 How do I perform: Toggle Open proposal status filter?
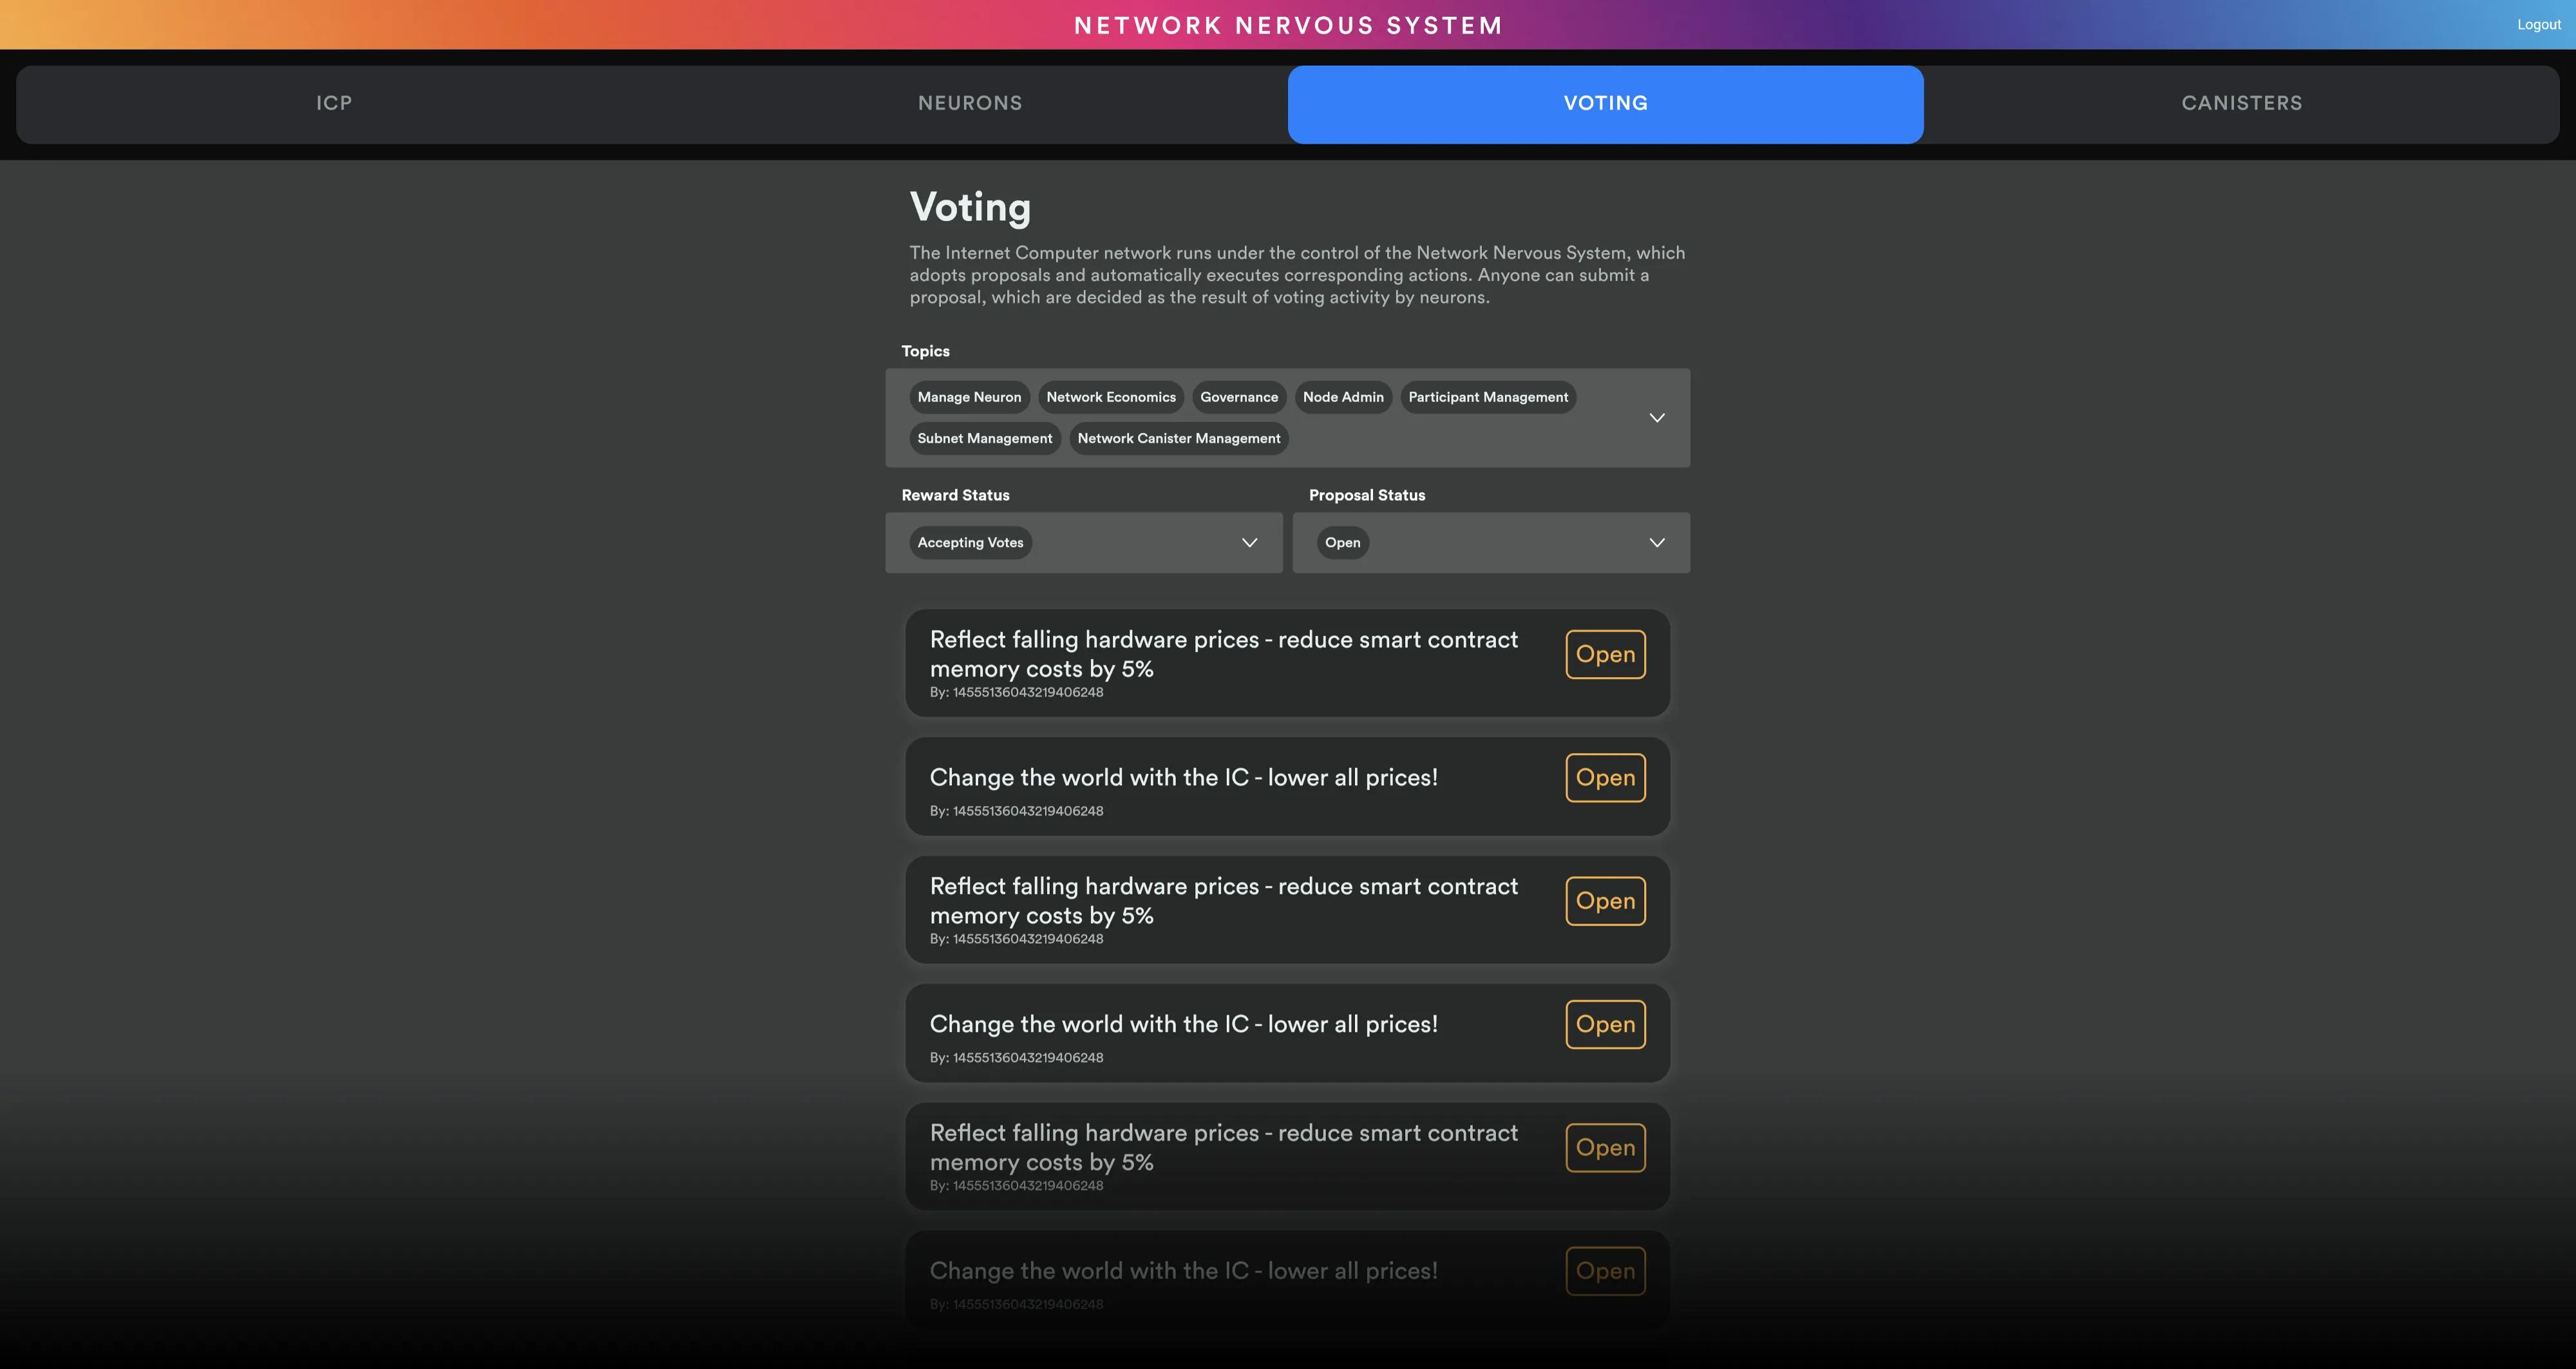coord(1343,542)
